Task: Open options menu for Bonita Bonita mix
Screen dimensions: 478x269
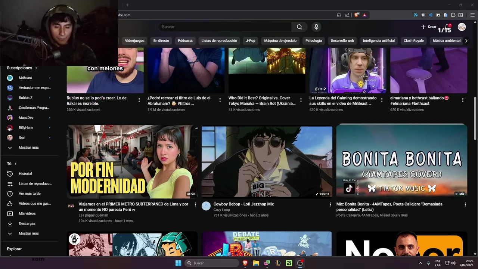Action: click(x=465, y=205)
